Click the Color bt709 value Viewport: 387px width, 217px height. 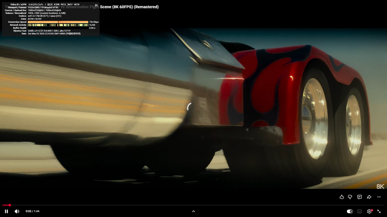pyautogui.click(x=34, y=19)
